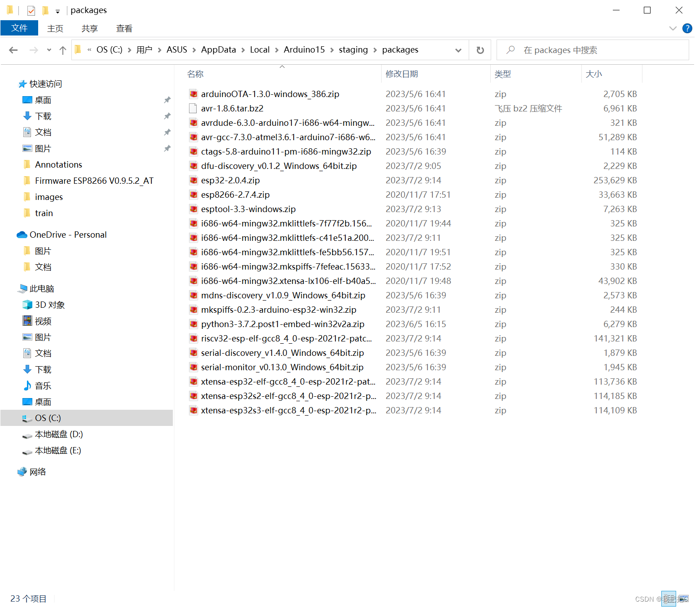
Task: Select 本地磁盘 (E:) drive
Action: (58, 450)
